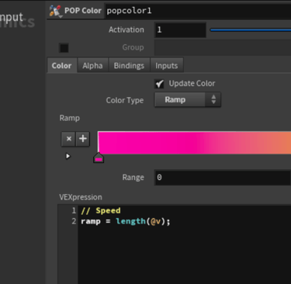291x284 pixels.
Task: Edit the popcolor1 node name field
Action: pos(198,11)
